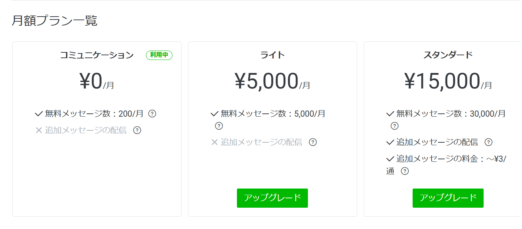Open help for スタンダード plan's 追加メッセージの配信
The height and width of the screenshot is (229, 522).
point(488,142)
